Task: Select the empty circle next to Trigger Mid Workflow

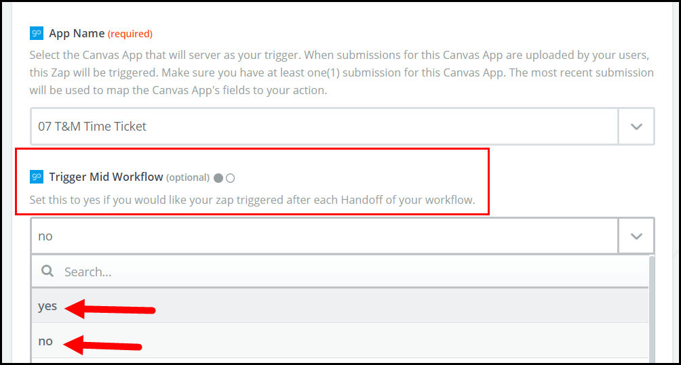Action: (x=230, y=178)
